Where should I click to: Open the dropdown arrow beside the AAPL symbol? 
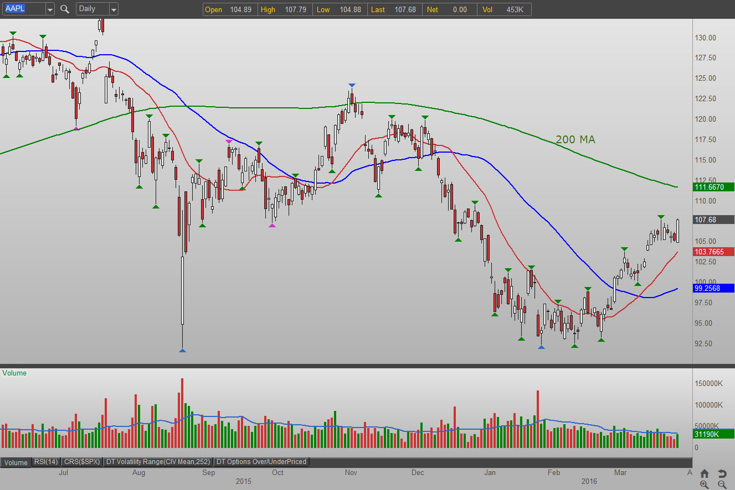point(50,9)
